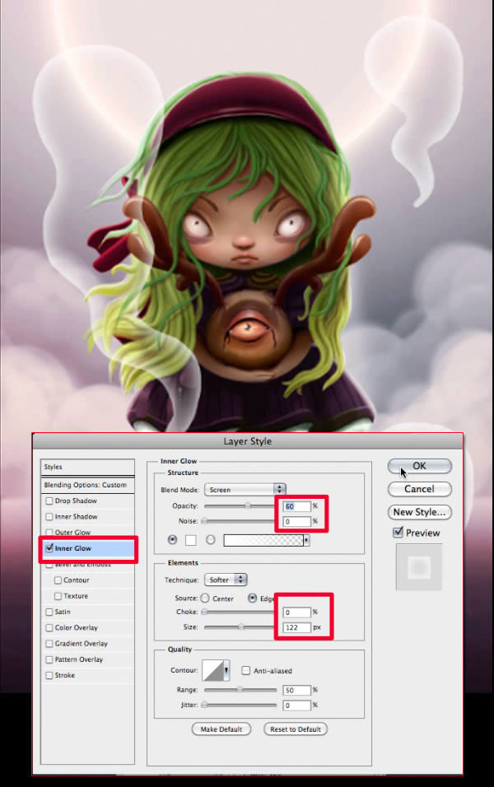
Task: Select the Drop Shadow style entry
Action: (x=76, y=501)
